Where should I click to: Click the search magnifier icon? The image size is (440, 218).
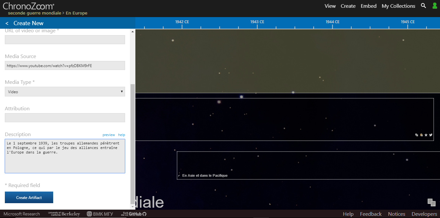pos(424,6)
